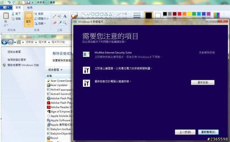Open View installed updates link
Image resolution: width=230 pixels, height=142 pixels.
click(17, 60)
